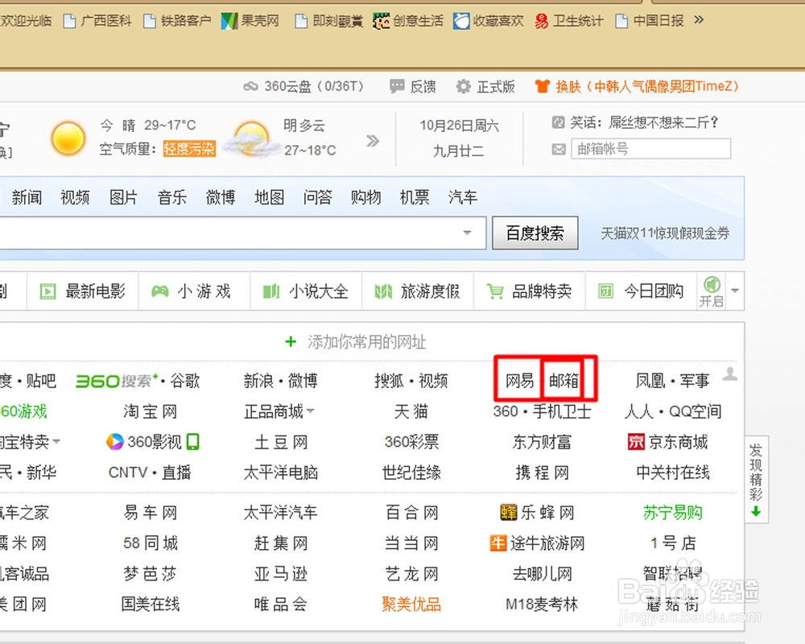The width and height of the screenshot is (805, 644).
Task: Click 添加你常用的网址 plus link
Action: [x=355, y=341]
